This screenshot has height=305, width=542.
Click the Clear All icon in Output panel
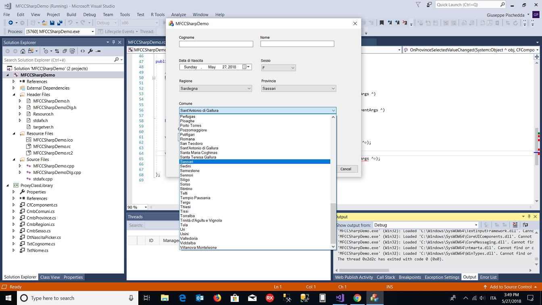[515, 225]
